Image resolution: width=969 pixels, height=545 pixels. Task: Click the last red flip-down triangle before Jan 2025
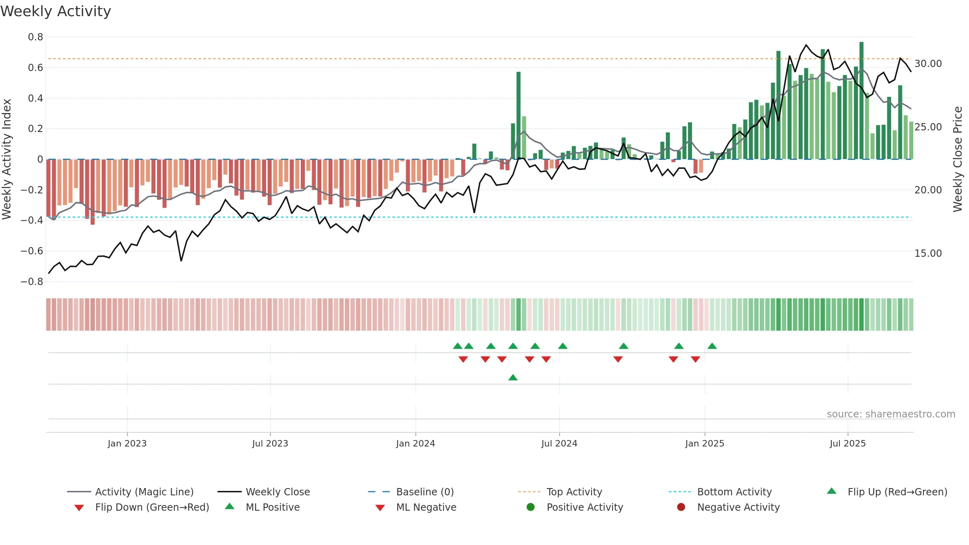695,359
